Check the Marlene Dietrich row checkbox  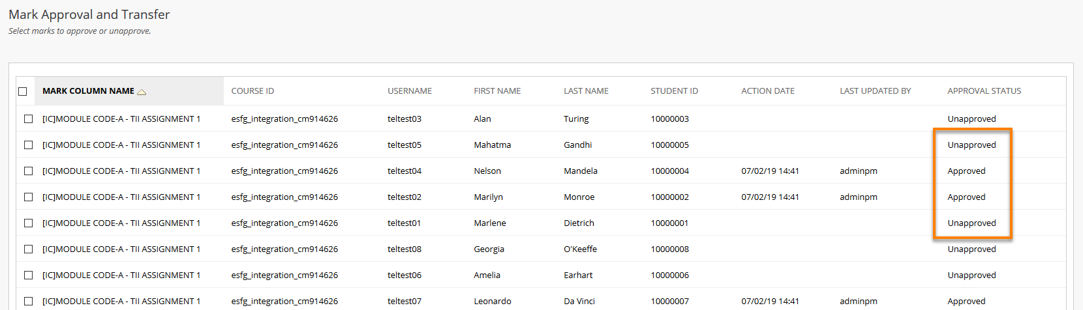[x=28, y=223]
